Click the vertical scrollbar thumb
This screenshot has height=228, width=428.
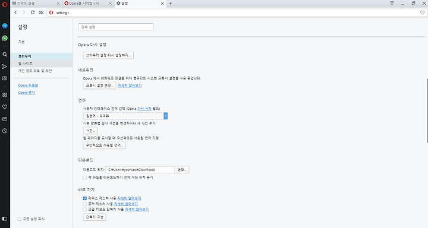(427, 110)
